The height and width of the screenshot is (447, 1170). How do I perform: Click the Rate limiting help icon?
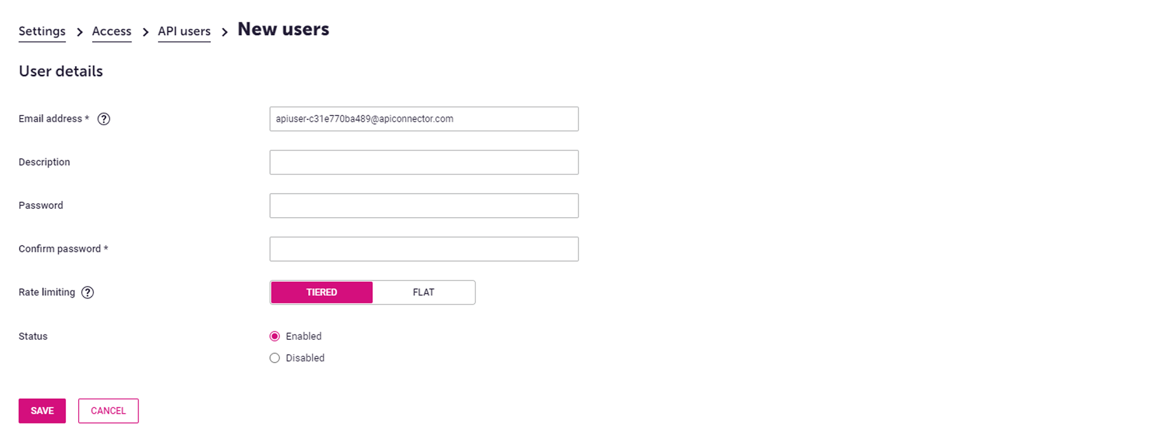pyautogui.click(x=88, y=292)
